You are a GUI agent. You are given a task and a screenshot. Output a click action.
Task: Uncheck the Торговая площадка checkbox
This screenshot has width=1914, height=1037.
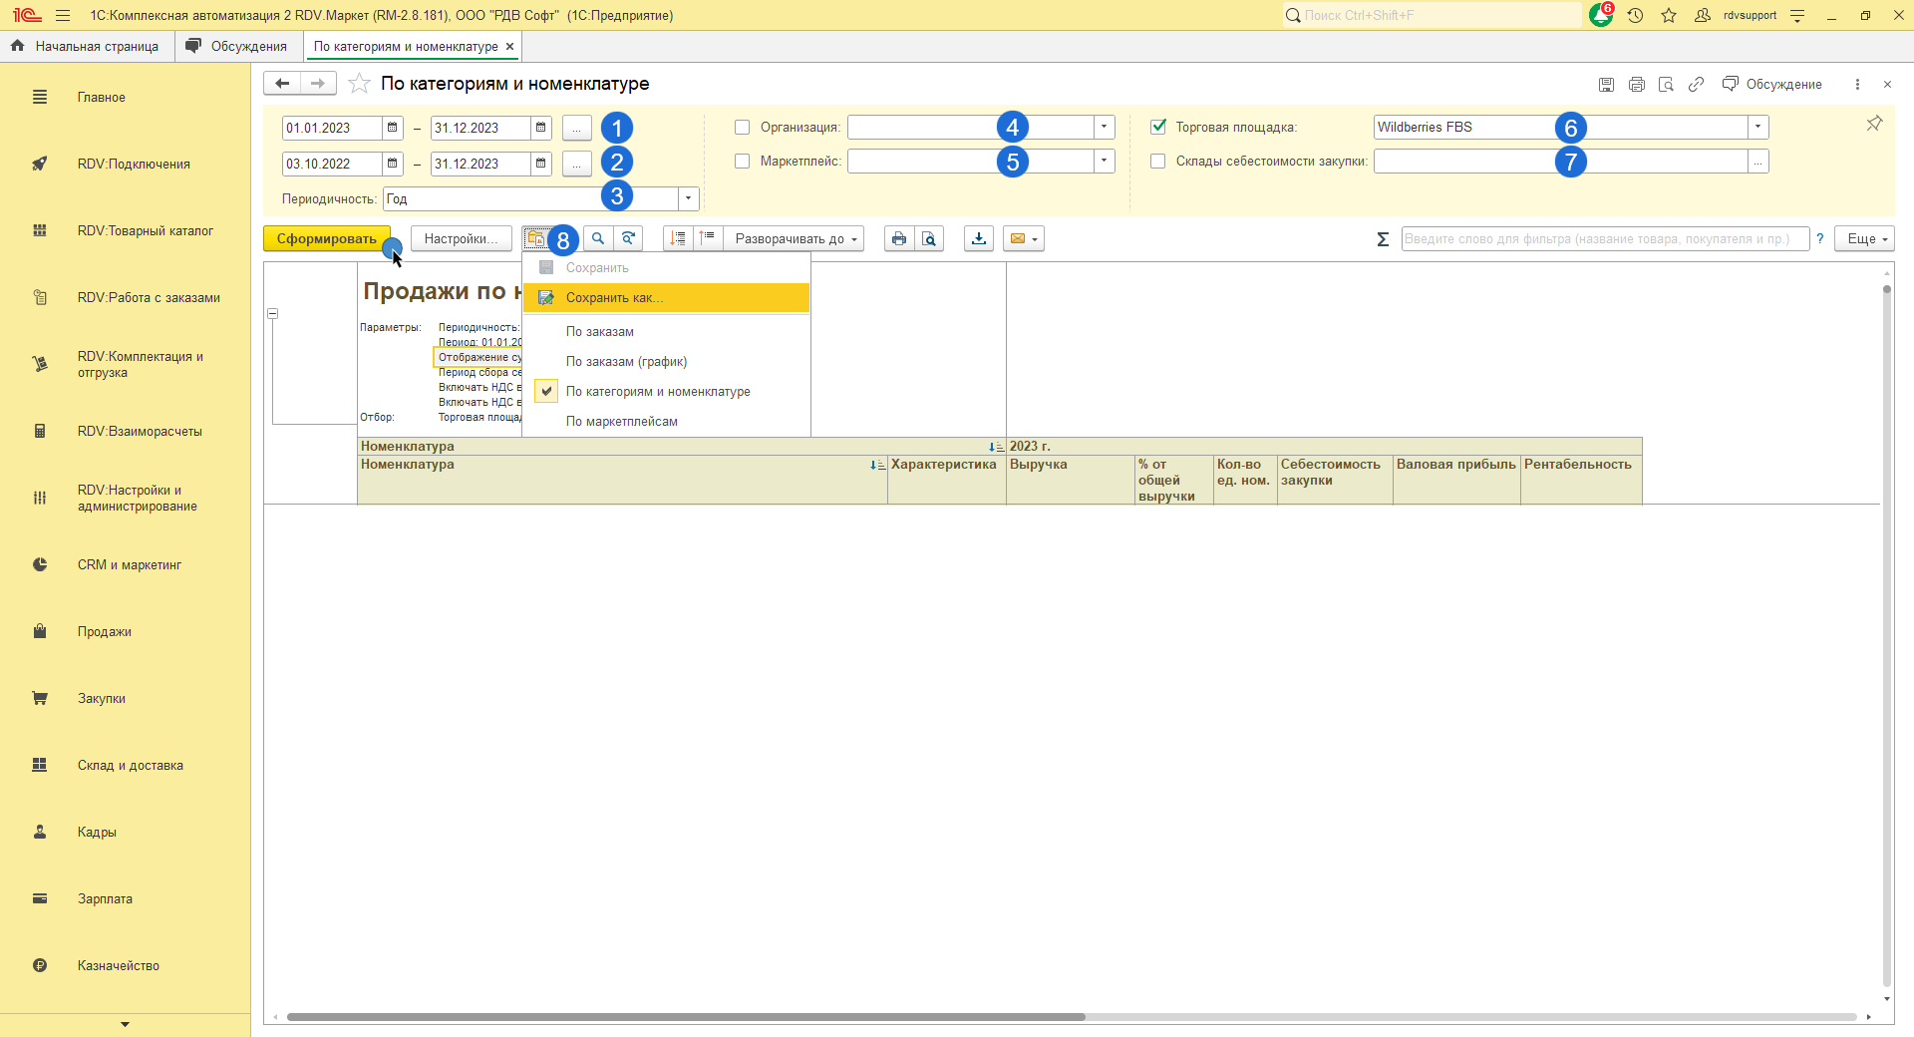click(x=1158, y=128)
